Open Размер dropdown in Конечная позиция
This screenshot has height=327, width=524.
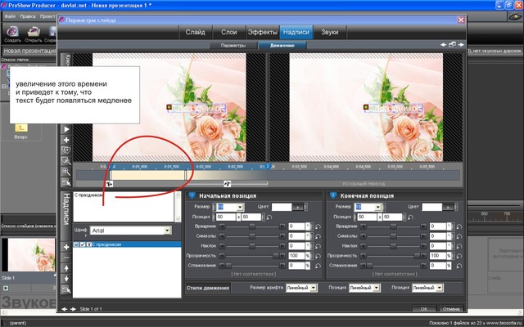[377, 207]
